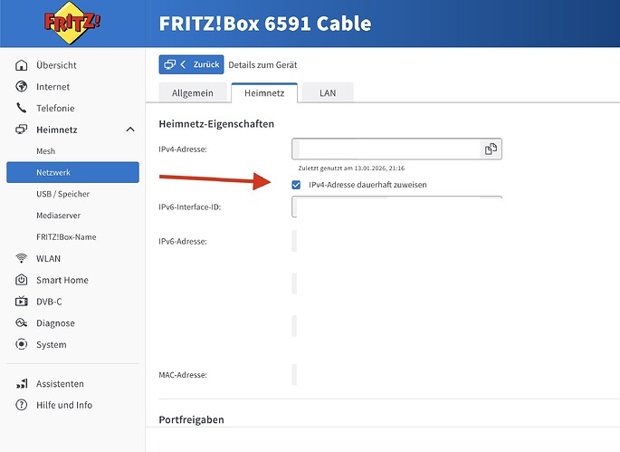Copy the IPv4 address with copy icon
The width and height of the screenshot is (620, 452).
tap(491, 149)
